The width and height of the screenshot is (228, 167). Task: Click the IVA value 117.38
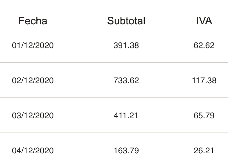click(204, 81)
